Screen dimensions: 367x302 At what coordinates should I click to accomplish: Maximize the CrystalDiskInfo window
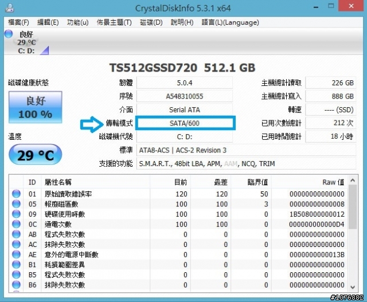[331, 6]
